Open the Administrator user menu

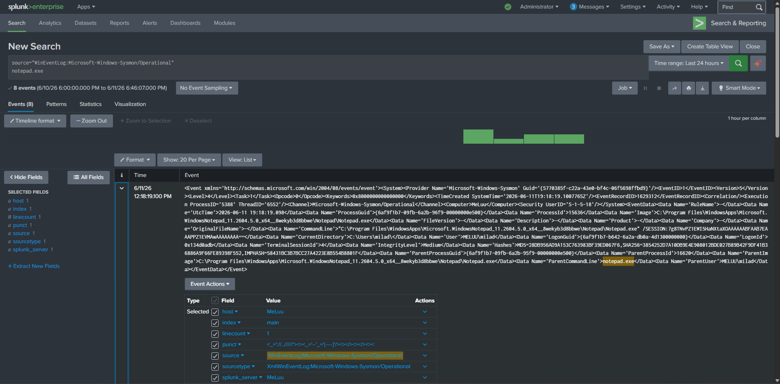tap(539, 7)
